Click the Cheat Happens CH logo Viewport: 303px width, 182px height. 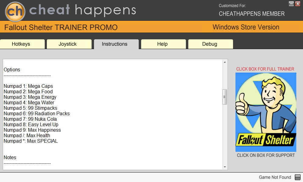click(x=15, y=12)
